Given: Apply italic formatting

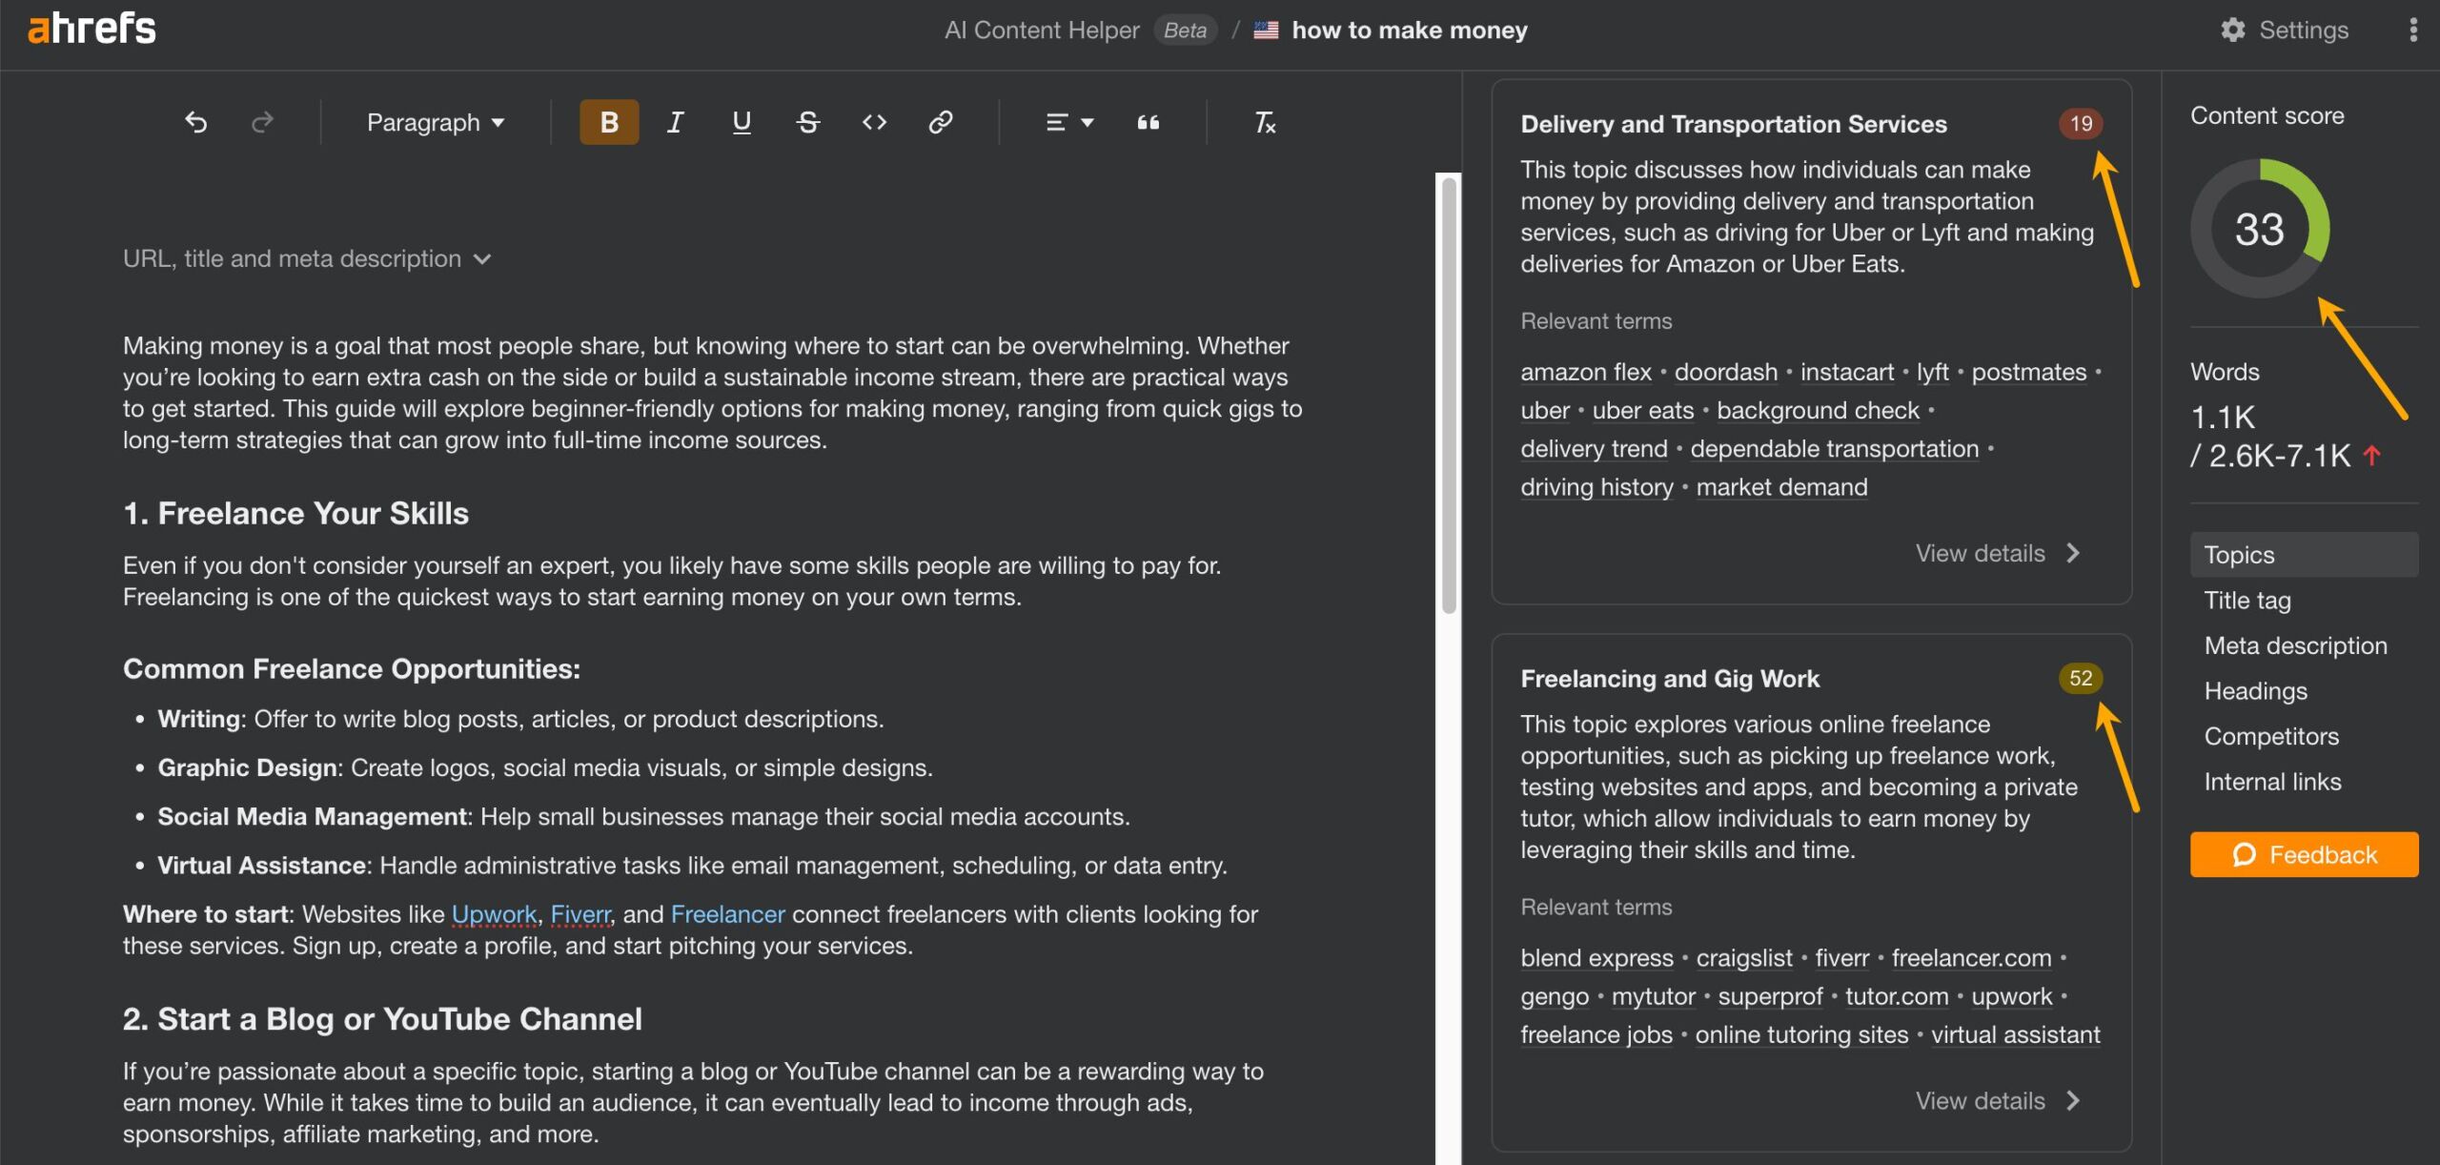Looking at the screenshot, I should pyautogui.click(x=674, y=122).
